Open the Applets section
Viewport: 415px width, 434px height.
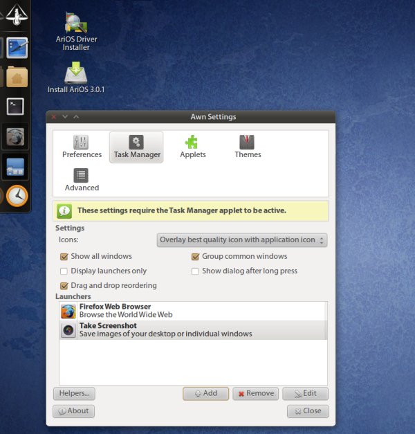(x=192, y=147)
